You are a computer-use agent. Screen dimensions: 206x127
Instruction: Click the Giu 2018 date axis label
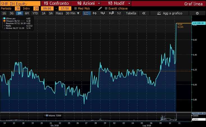click(54, 126)
